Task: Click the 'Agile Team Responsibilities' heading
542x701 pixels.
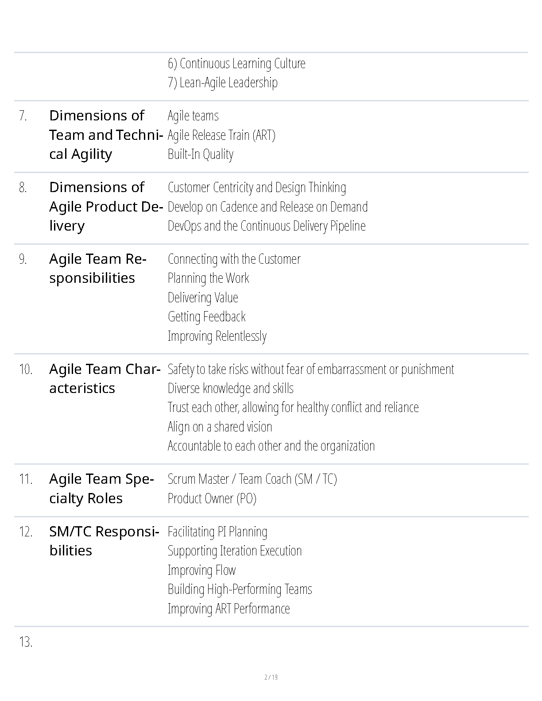Action: (x=97, y=268)
